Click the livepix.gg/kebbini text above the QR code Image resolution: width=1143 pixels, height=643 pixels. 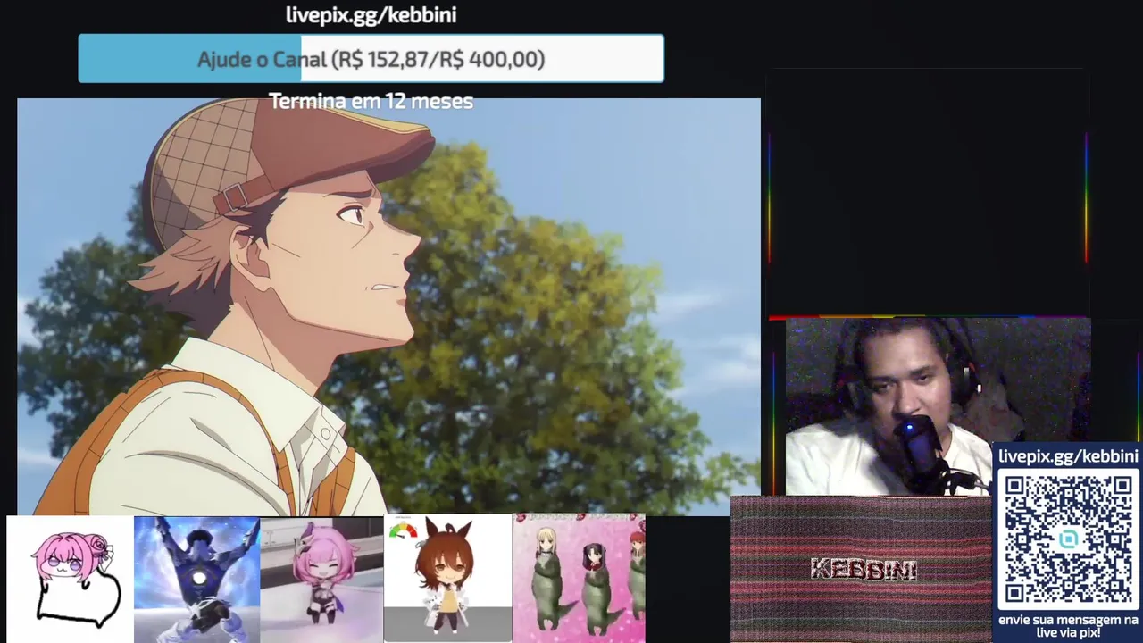1068,456
